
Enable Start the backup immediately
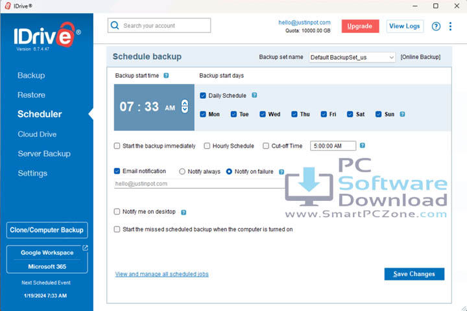117,146
